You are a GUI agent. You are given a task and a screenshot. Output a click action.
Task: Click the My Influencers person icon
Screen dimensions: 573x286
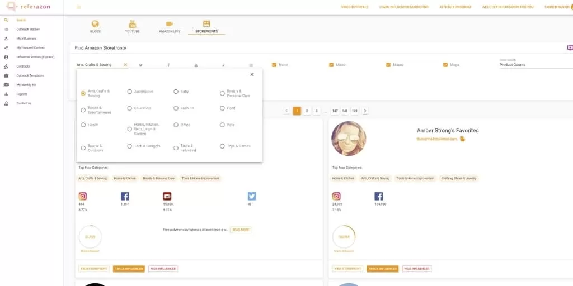pos(6,39)
